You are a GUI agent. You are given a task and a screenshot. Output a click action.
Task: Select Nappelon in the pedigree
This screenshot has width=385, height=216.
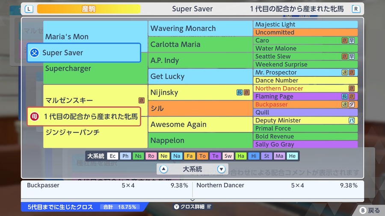coord(200,140)
